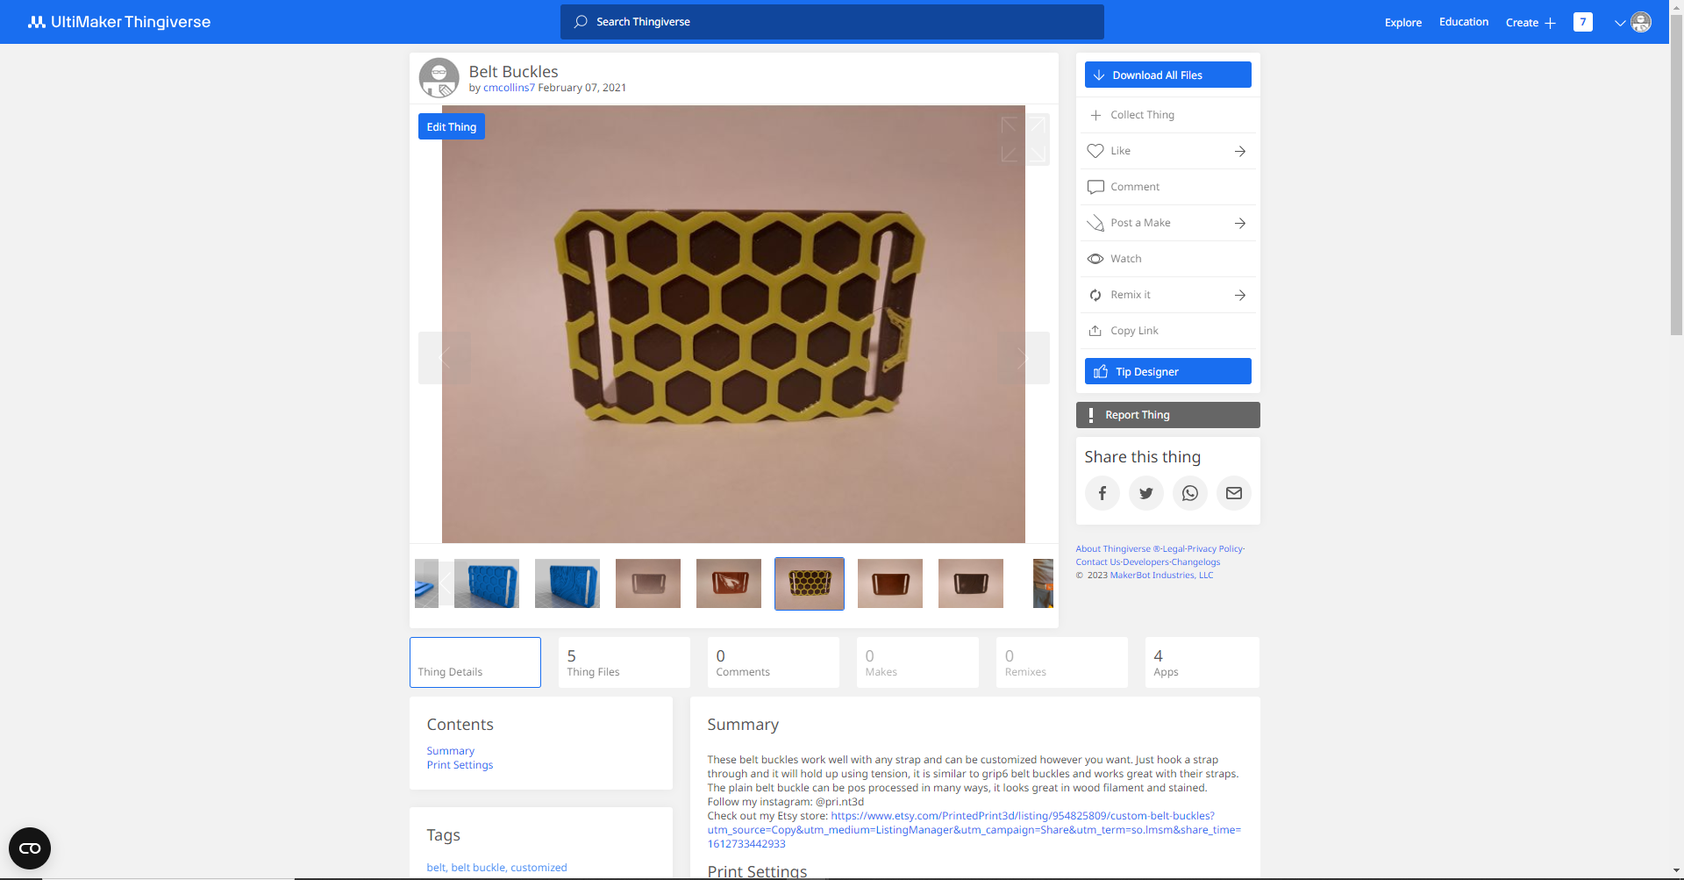Select the yellow honeycomb buckle thumbnail

tap(810, 583)
